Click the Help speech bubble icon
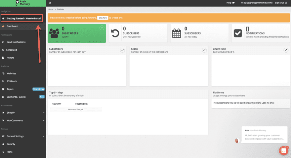Screen dimensions: 291x158 pyautogui.click(x=233, y=3)
